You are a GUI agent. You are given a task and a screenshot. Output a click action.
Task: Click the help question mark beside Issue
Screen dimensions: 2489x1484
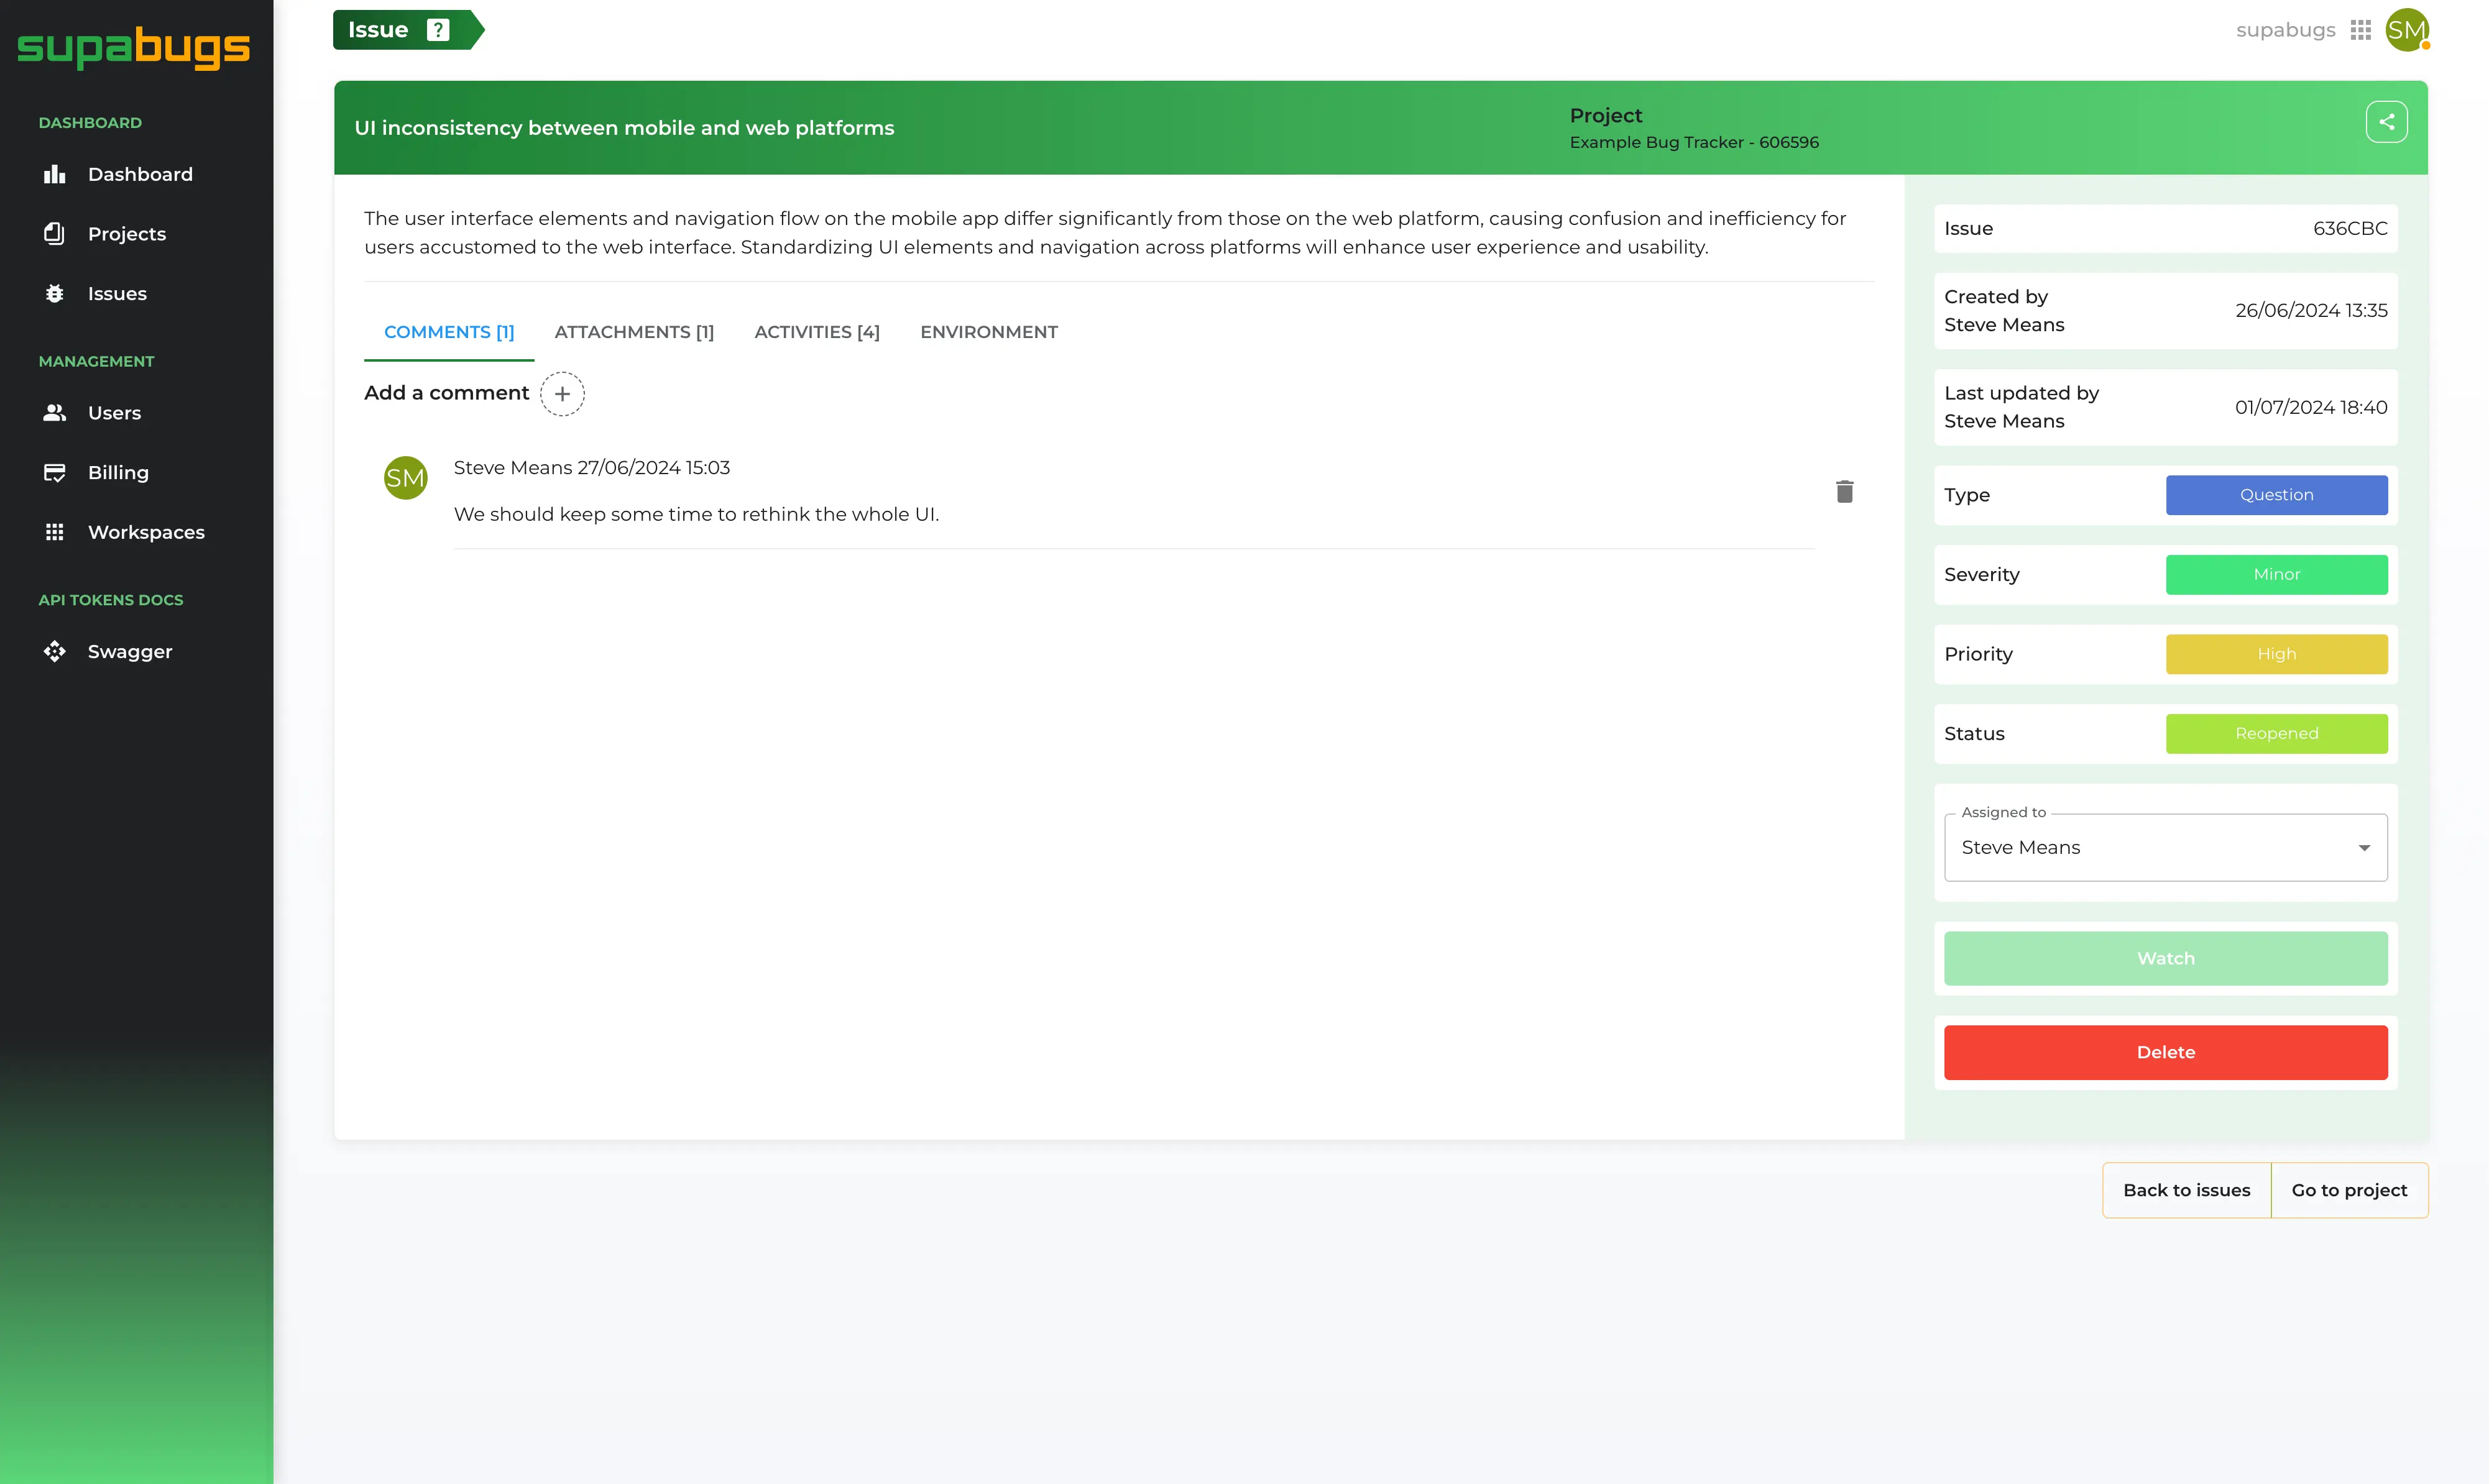pos(437,30)
